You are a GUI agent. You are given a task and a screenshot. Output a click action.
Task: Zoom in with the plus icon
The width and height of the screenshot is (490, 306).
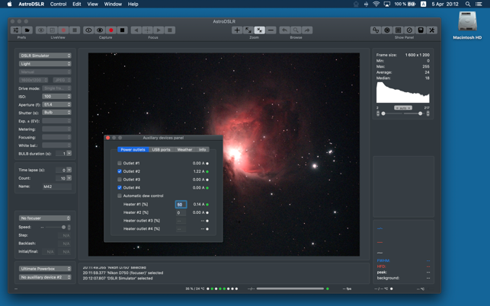pyautogui.click(x=237, y=30)
